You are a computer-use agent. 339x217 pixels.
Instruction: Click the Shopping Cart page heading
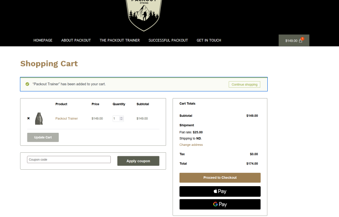click(x=49, y=64)
